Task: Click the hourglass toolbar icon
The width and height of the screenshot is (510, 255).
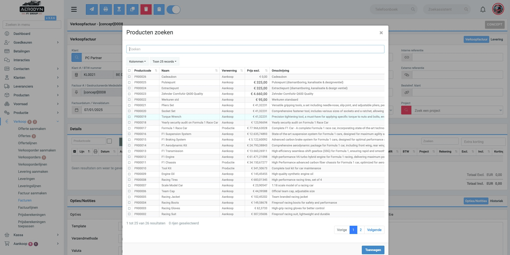Action: point(119,9)
